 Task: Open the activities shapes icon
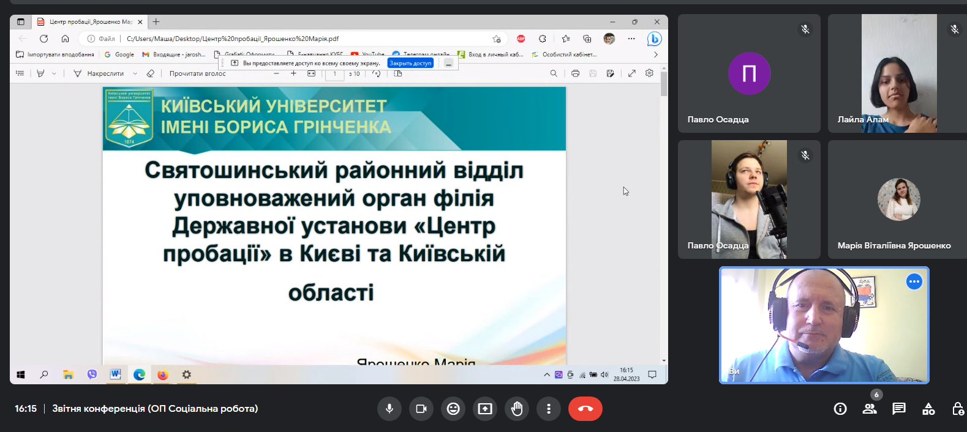click(x=928, y=409)
